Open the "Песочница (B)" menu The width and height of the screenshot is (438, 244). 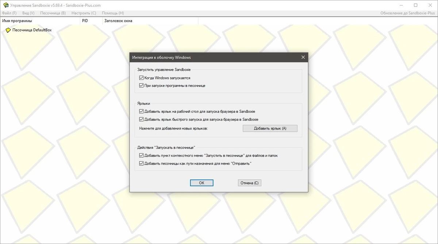point(53,13)
